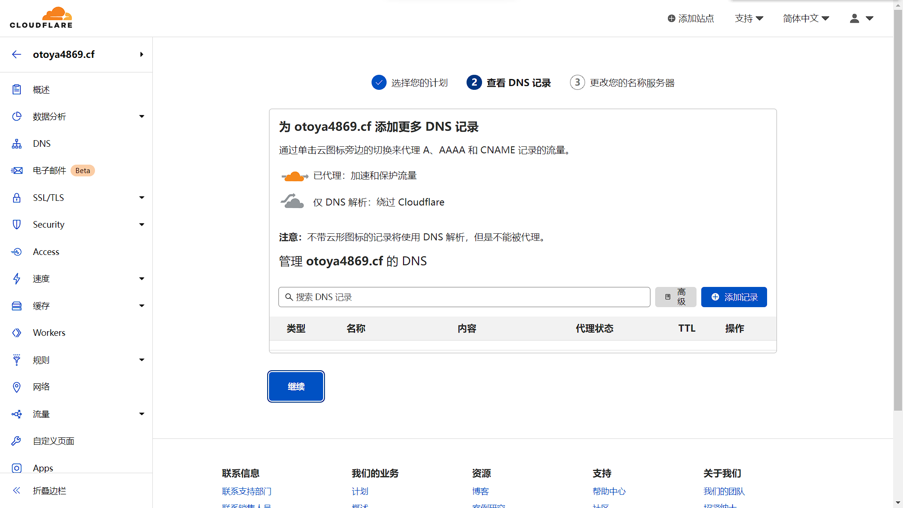Click the 内容 column header
The height and width of the screenshot is (508, 903).
[467, 328]
